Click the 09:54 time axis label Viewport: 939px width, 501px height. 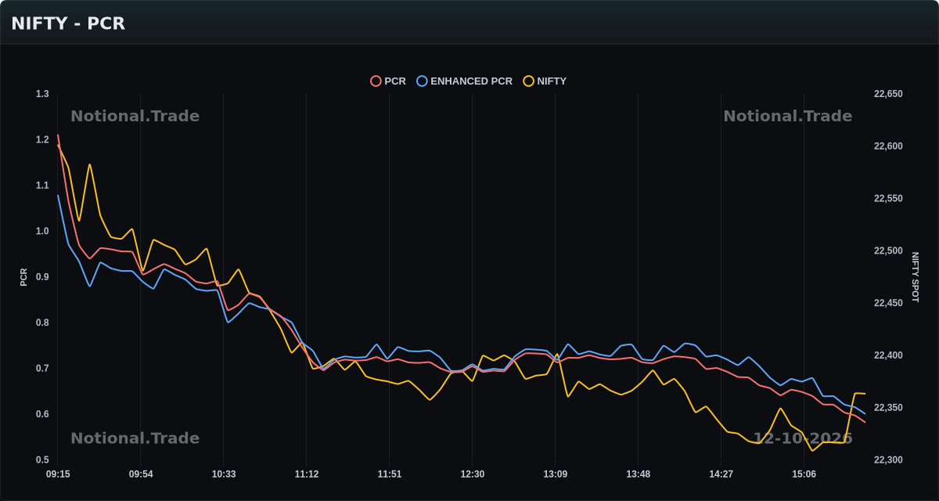point(141,474)
